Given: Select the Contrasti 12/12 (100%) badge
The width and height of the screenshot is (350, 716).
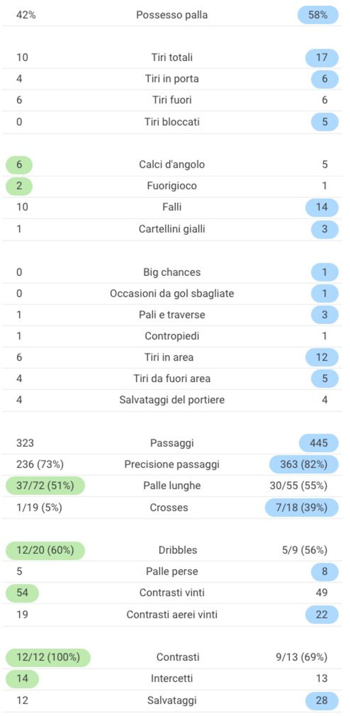Looking at the screenshot, I should pos(48,658).
